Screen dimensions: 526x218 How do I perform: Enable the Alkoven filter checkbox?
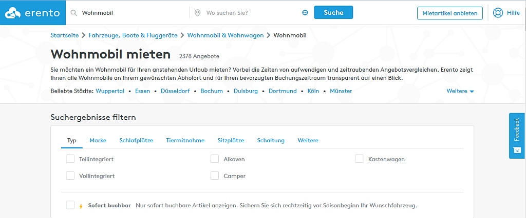(215, 159)
